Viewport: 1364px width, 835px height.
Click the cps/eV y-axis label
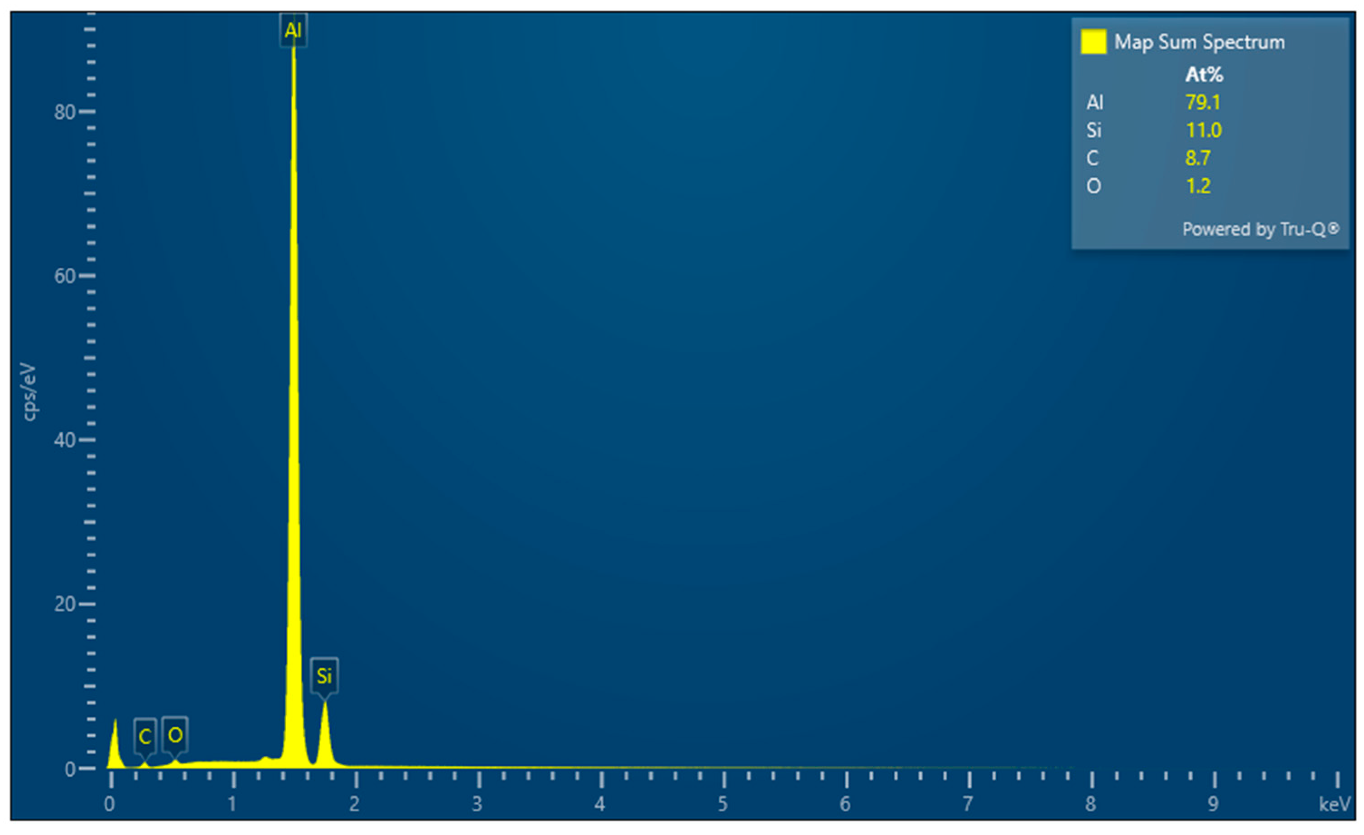[29, 392]
